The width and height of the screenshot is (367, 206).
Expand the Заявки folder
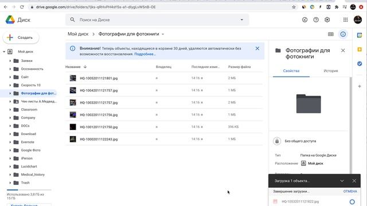[10, 61]
